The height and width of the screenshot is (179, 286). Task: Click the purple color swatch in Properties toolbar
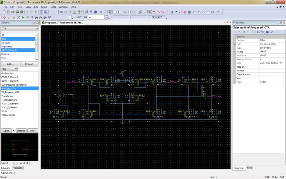(x=267, y=32)
